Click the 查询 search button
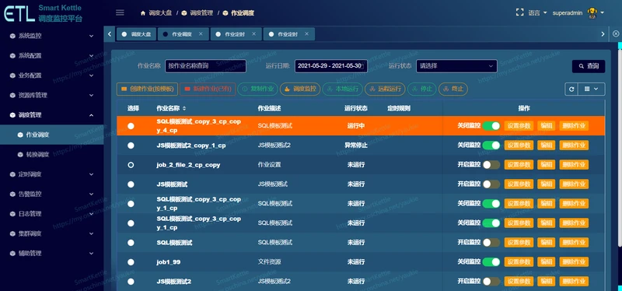 (x=589, y=66)
